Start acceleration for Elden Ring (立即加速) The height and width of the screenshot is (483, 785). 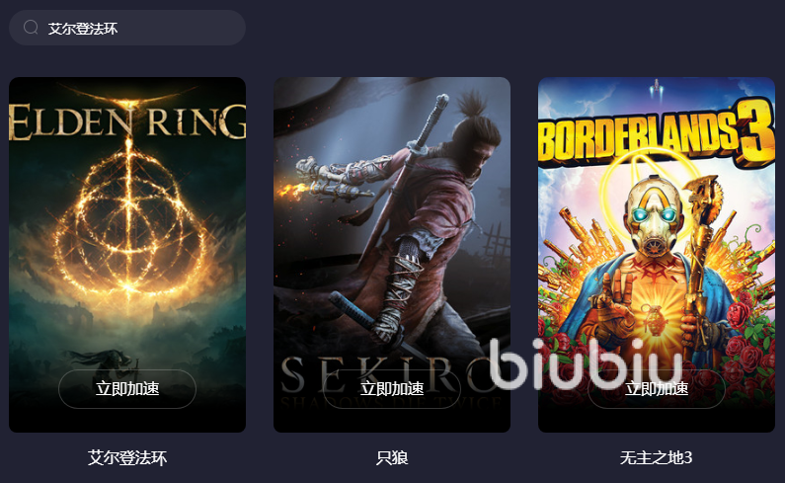[127, 389]
